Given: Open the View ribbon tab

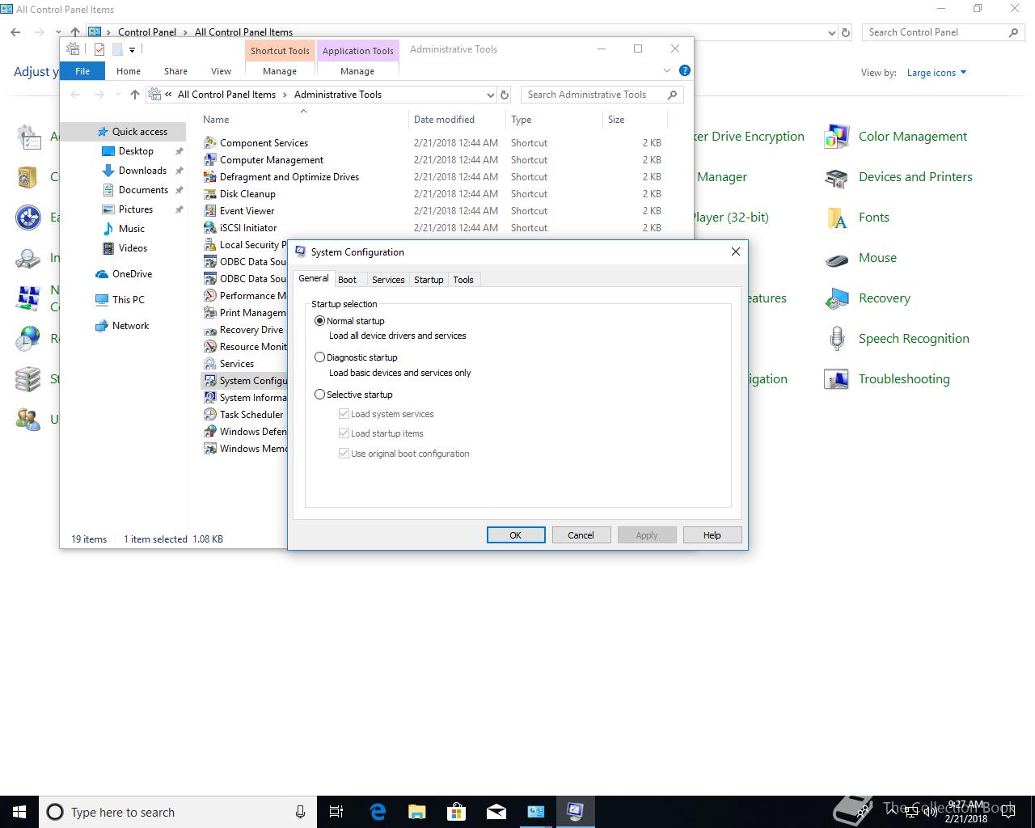Looking at the screenshot, I should pyautogui.click(x=221, y=71).
